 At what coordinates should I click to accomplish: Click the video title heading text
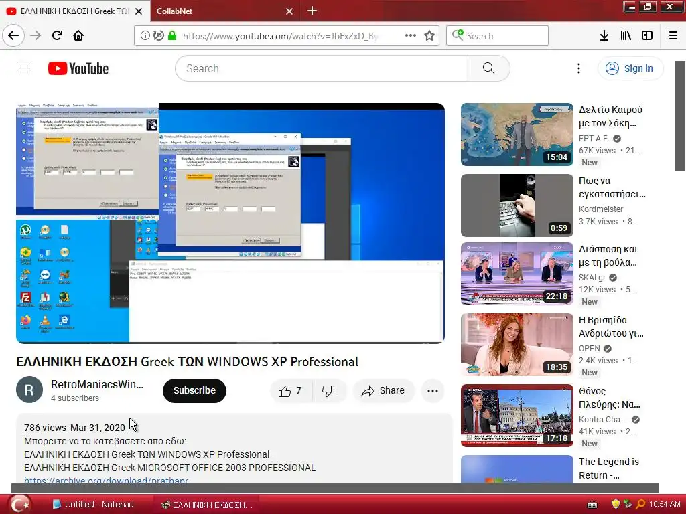(x=188, y=362)
